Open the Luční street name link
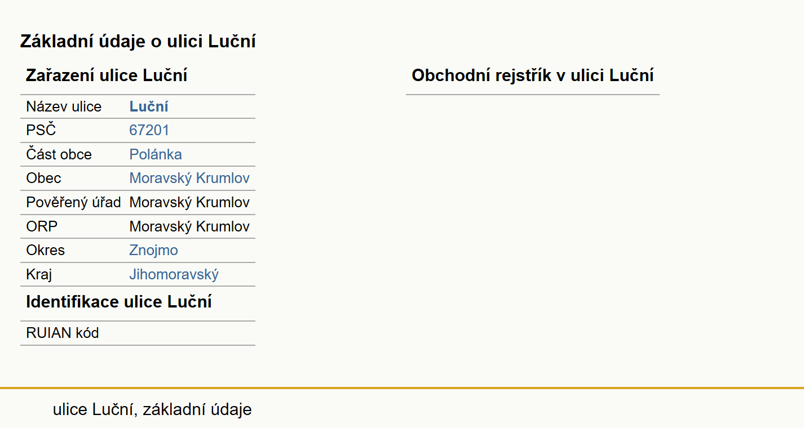This screenshot has height=428, width=804. point(149,106)
